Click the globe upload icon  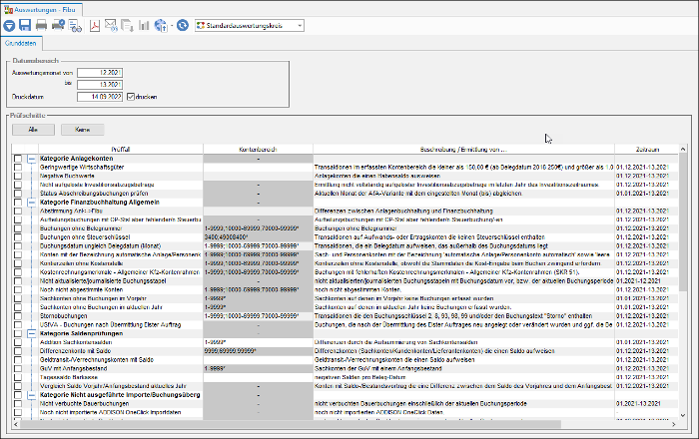coord(161,25)
